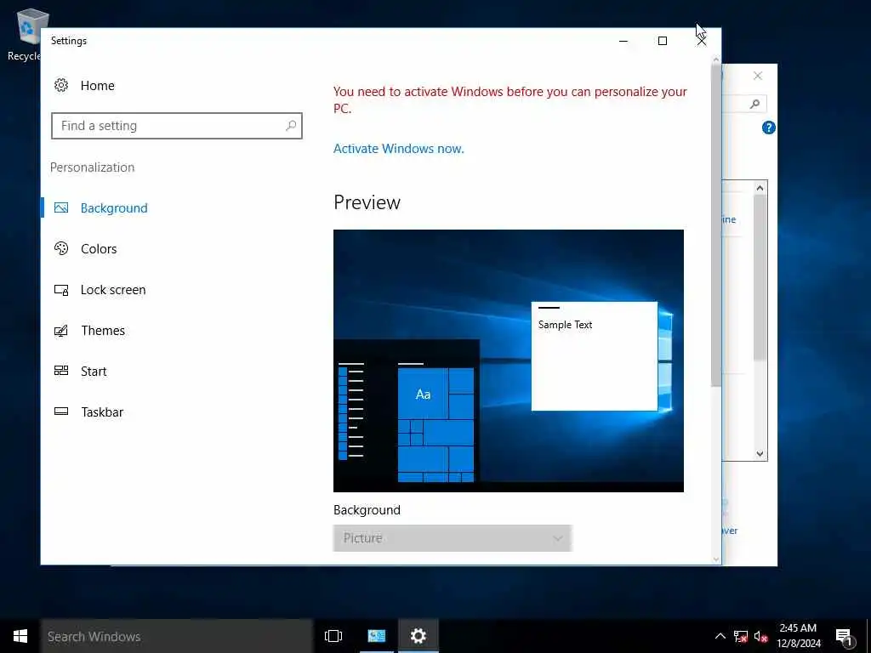Click the Search Windows taskbar box
871x653 pixels.
[x=177, y=636]
